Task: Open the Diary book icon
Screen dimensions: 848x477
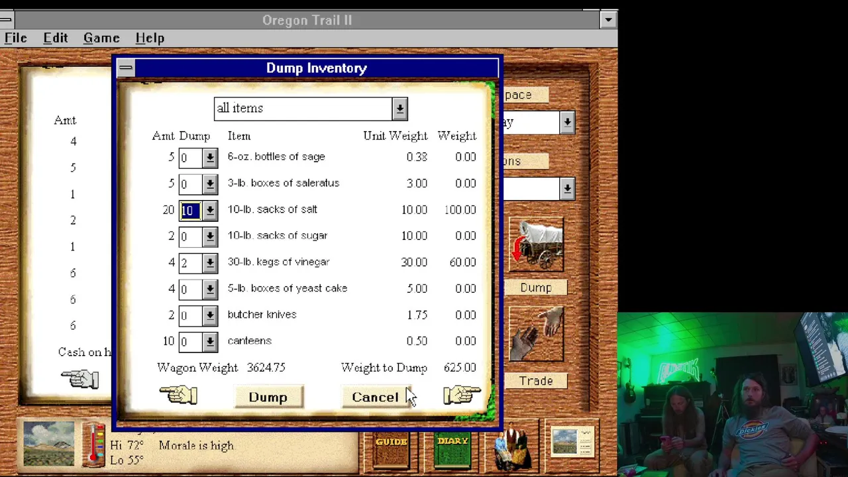Action: pyautogui.click(x=452, y=450)
